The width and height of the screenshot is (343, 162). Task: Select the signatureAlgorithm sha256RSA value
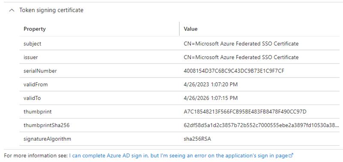pyautogui.click(x=197, y=139)
